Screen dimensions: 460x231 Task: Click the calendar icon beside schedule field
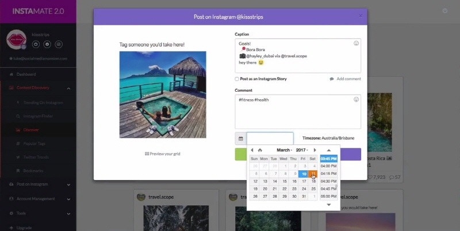click(241, 139)
